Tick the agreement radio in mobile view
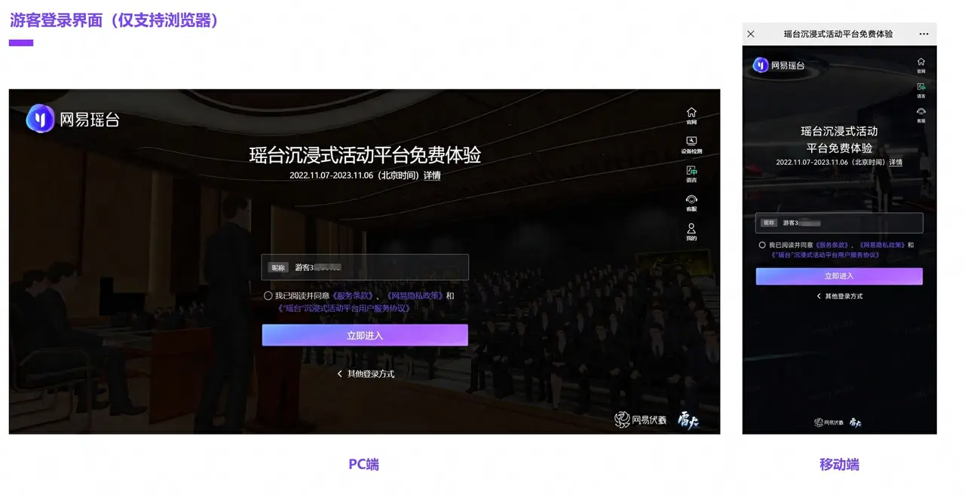 (762, 245)
